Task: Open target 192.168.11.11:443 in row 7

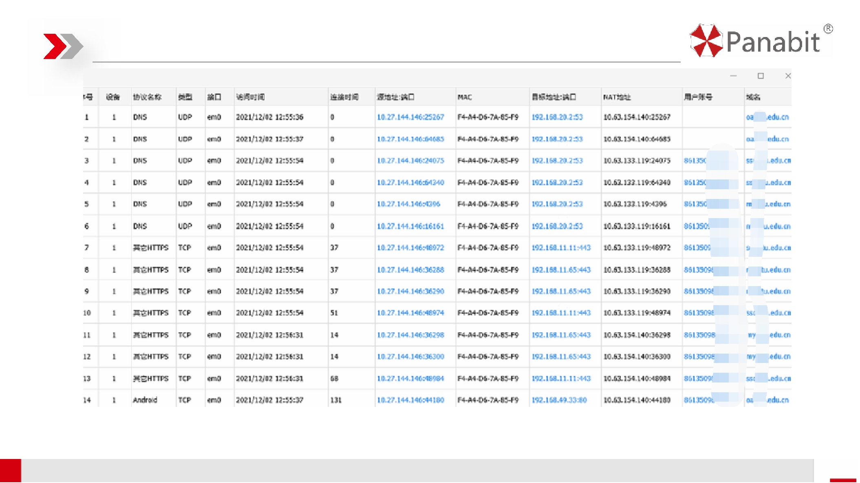Action: [x=561, y=248]
